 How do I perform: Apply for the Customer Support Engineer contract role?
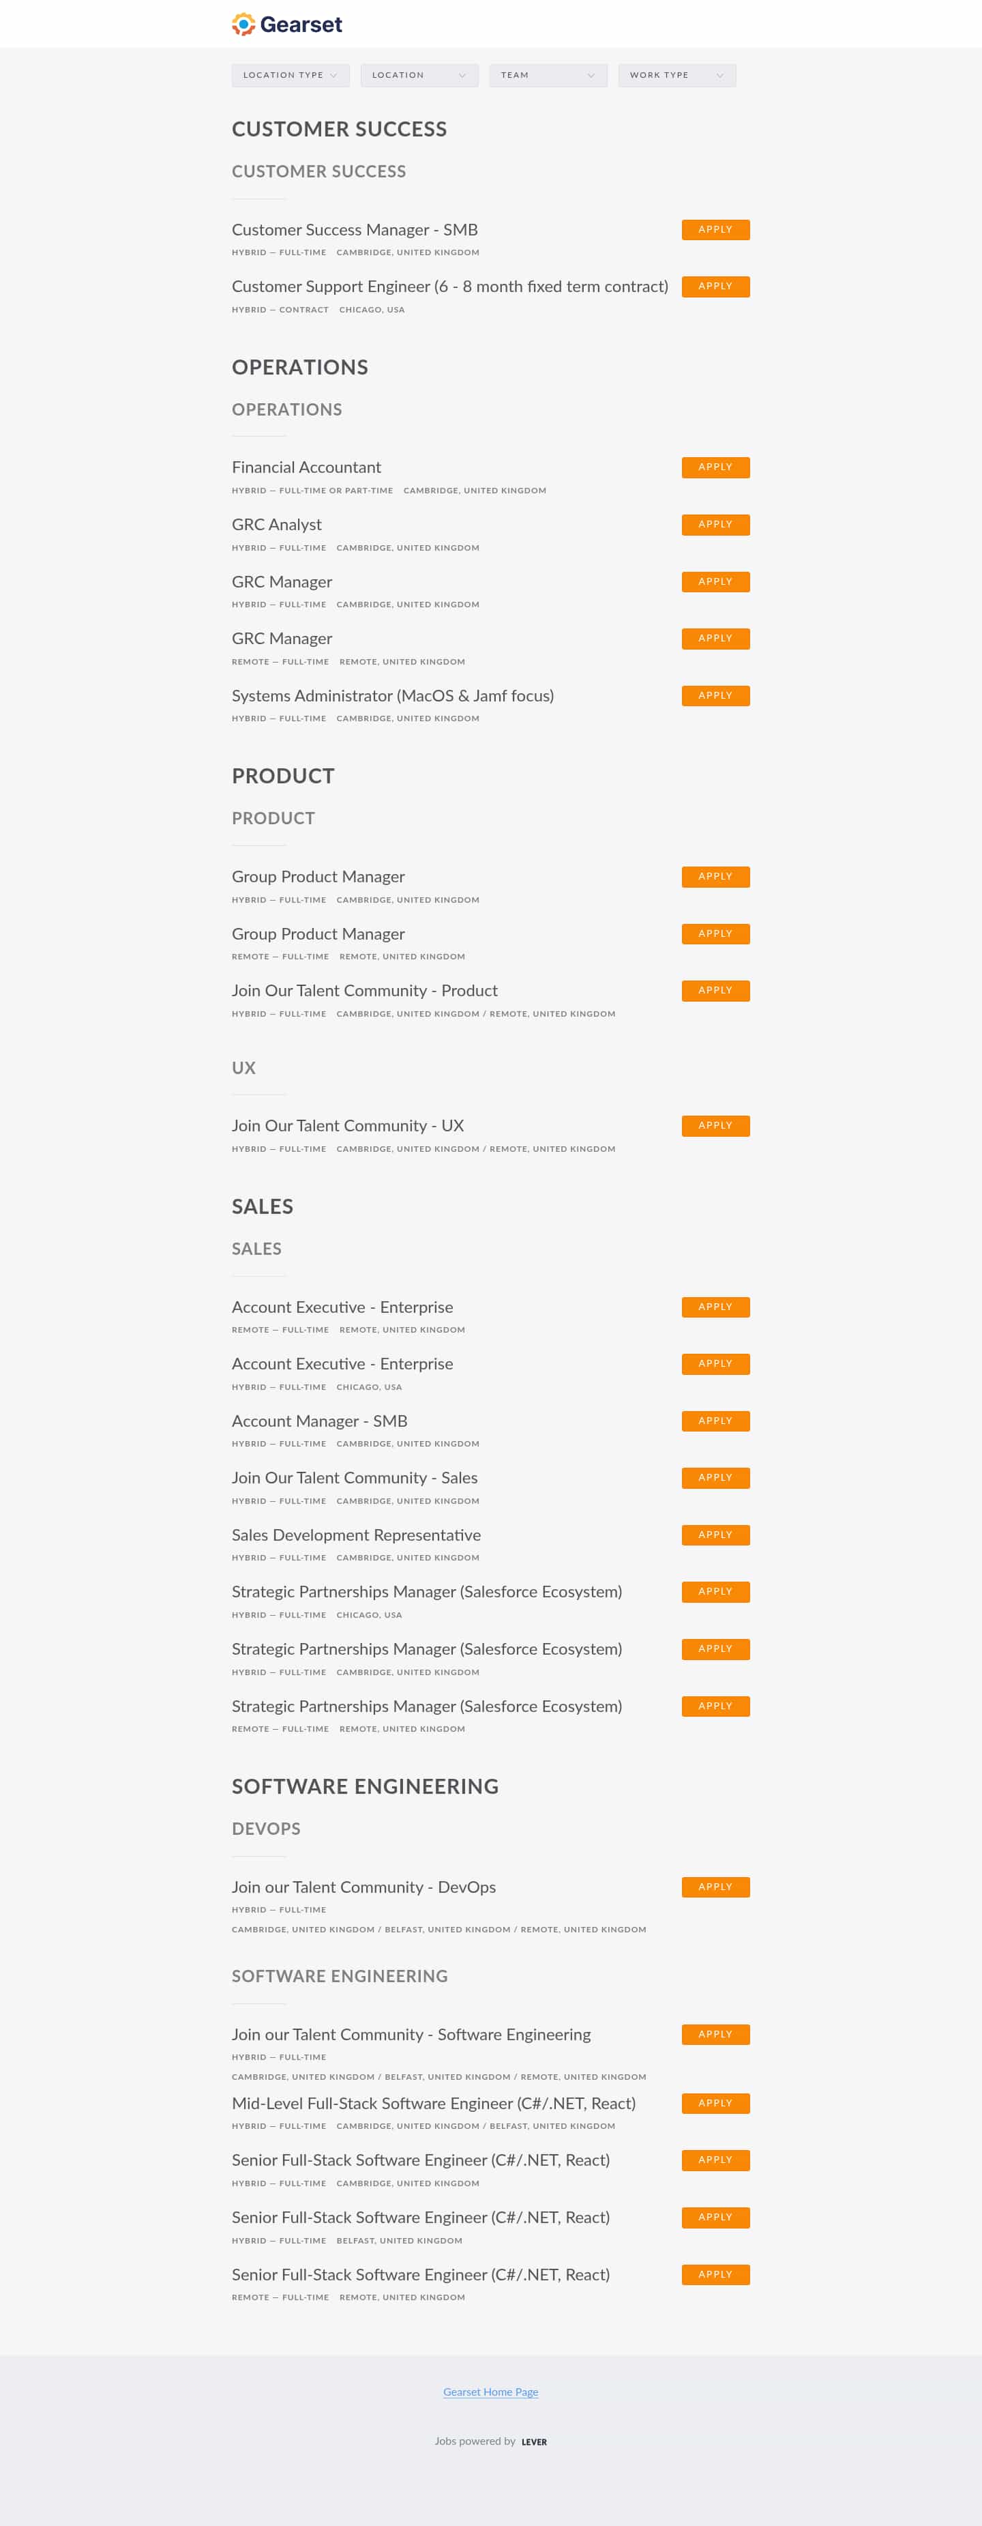(x=715, y=287)
